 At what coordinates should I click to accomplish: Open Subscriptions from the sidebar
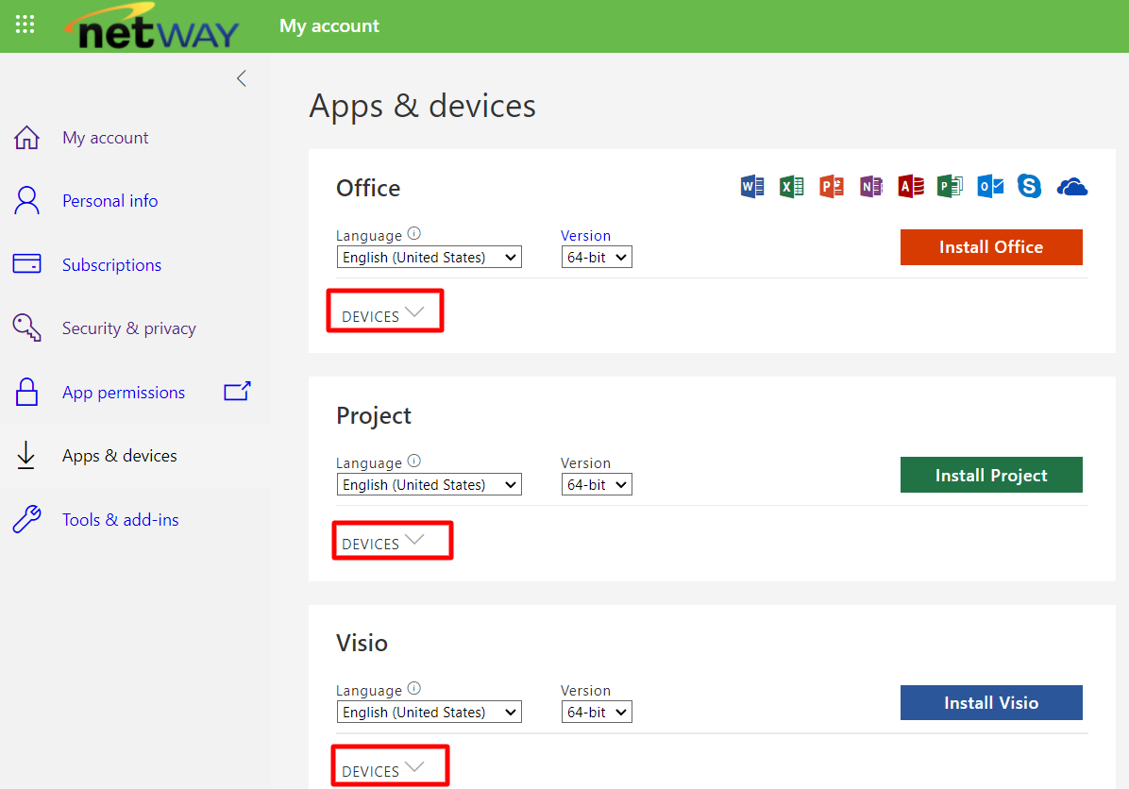point(111,265)
